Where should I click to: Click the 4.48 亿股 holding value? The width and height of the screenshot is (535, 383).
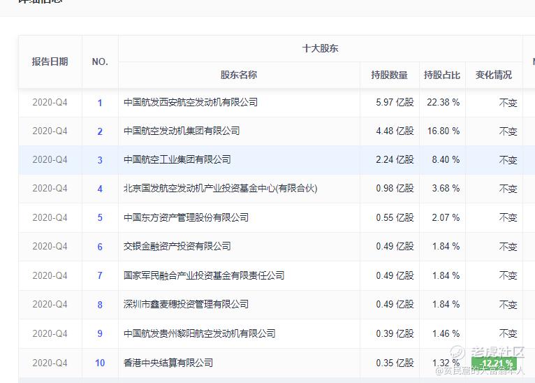coord(395,131)
